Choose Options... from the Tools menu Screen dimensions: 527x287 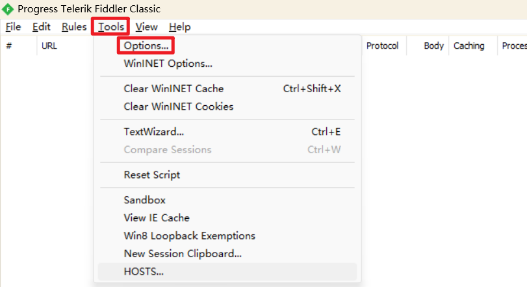click(146, 45)
